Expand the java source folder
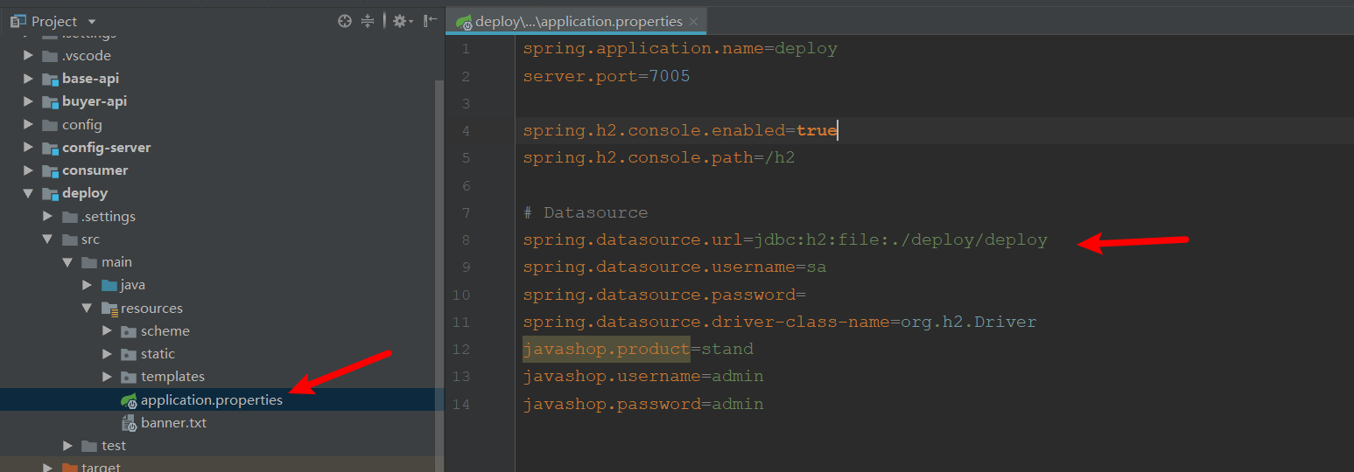 point(87,285)
